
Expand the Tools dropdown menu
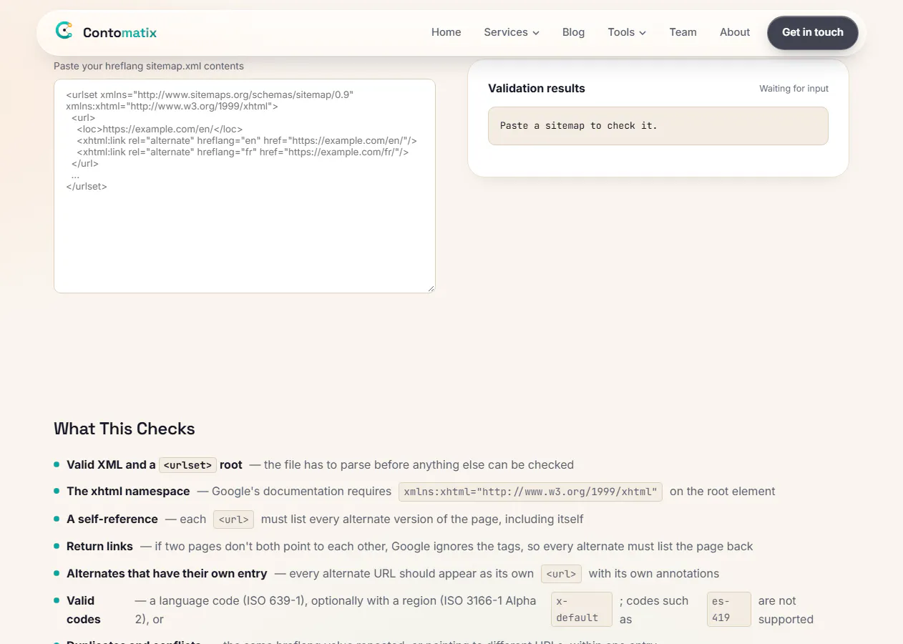(627, 32)
